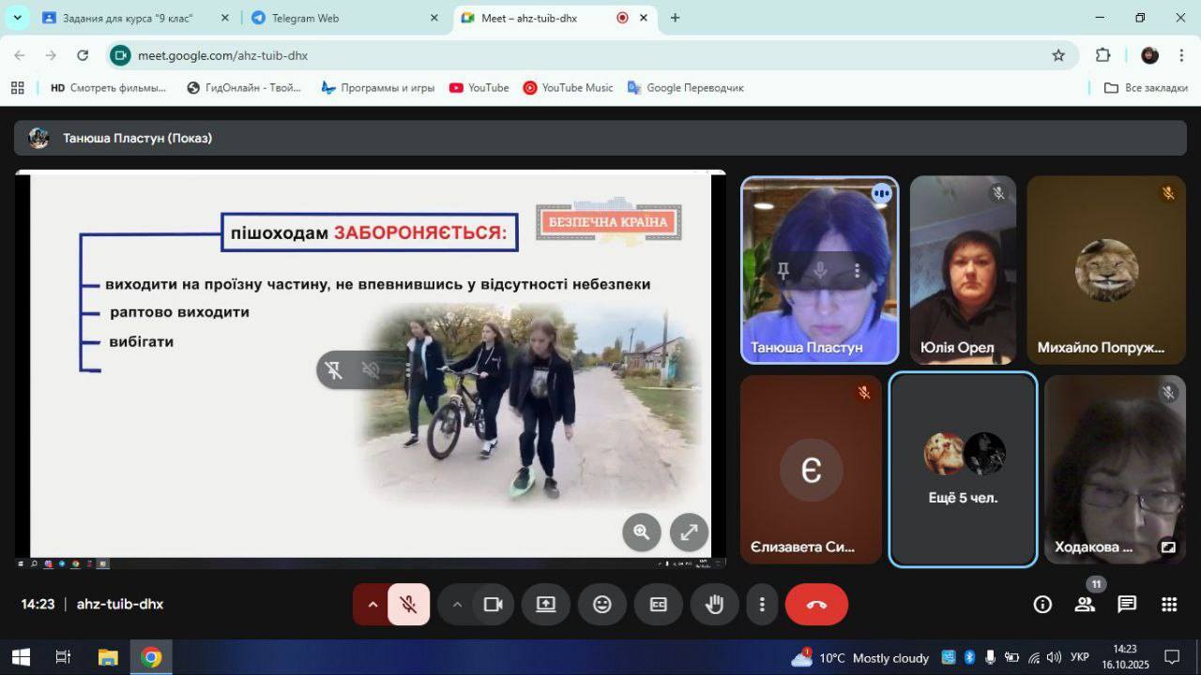Open the YouTube Music bookmark
The width and height of the screenshot is (1201, 675).
coord(568,87)
